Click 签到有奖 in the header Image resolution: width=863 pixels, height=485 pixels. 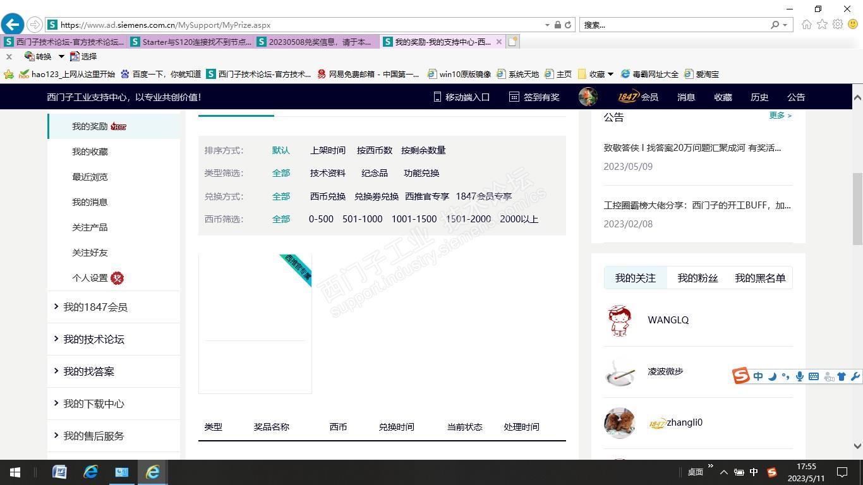pos(534,97)
